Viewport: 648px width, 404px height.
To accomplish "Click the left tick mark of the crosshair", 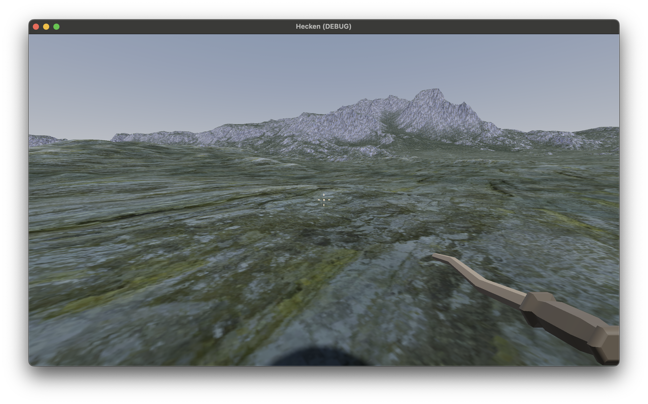I will 319,200.
